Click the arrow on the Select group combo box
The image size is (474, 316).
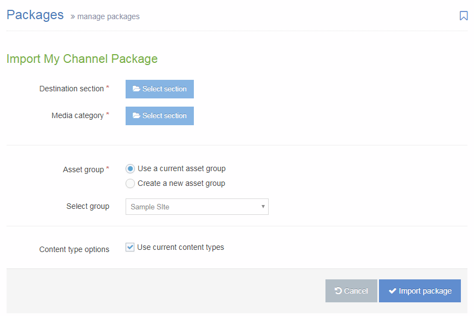(x=263, y=207)
